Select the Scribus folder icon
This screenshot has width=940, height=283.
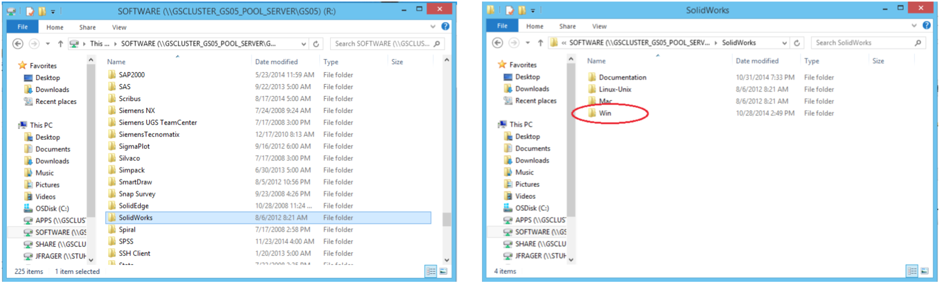click(x=112, y=99)
